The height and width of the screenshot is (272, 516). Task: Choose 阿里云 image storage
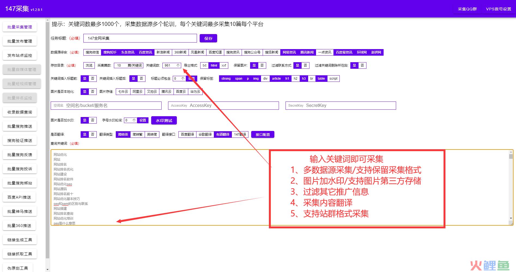point(137,92)
